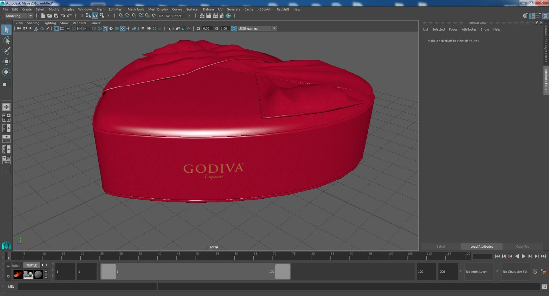Select the arrow Select tool
This screenshot has height=296, width=549.
pyautogui.click(x=6, y=30)
